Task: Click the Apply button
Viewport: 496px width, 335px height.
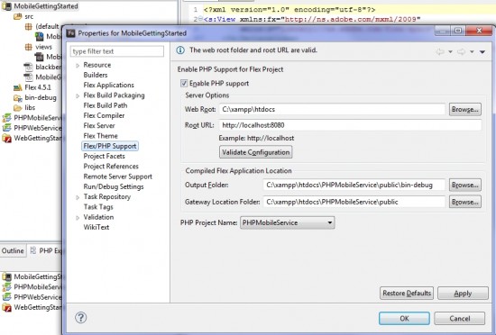Action: (463, 294)
